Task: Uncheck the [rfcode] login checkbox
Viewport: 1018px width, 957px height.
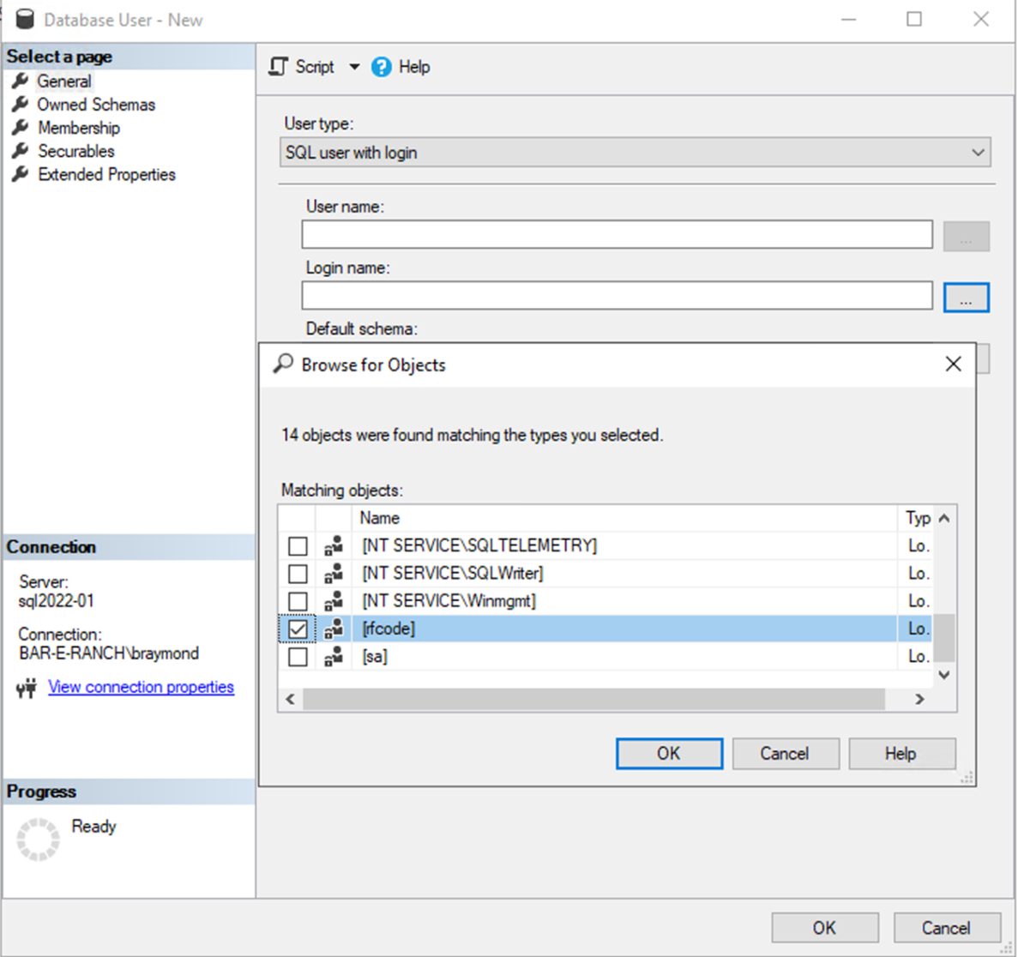Action: (x=298, y=629)
